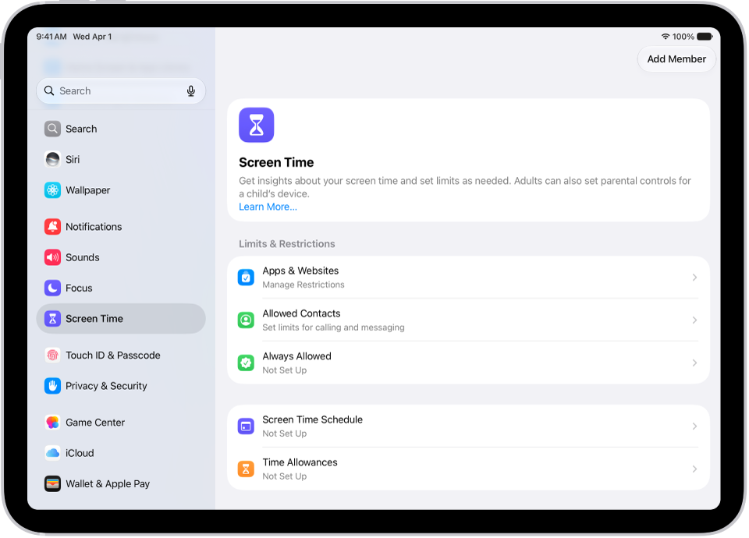Viewport: 749px width, 538px height.
Task: Tap the Wallpaper flower icon
Action: tap(52, 190)
